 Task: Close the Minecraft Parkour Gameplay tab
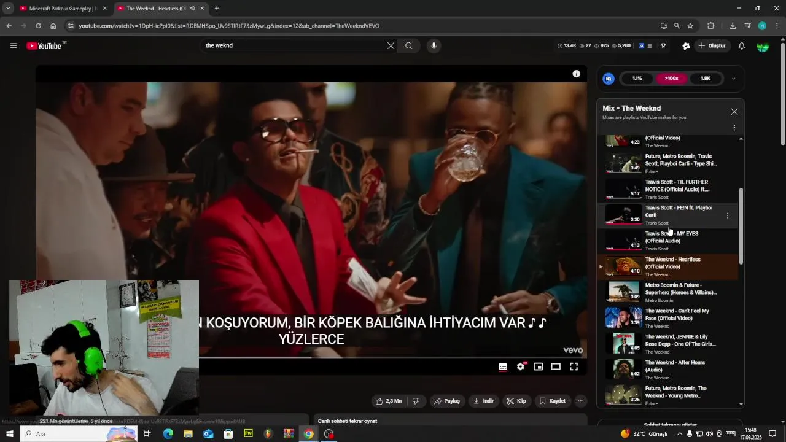(x=104, y=9)
